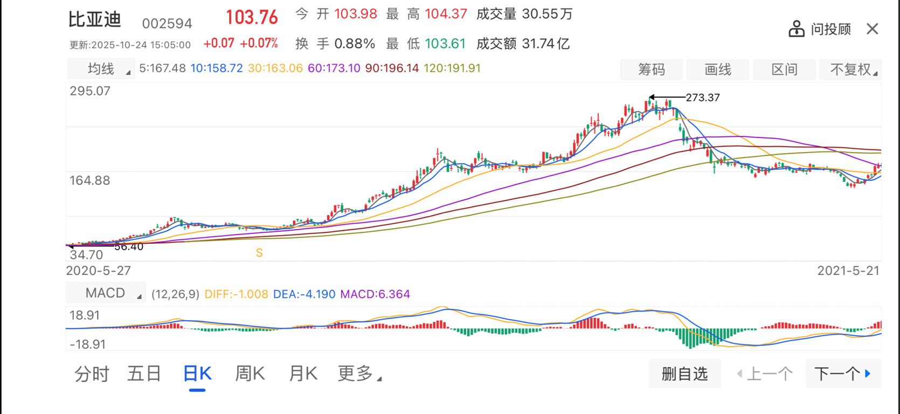Click the stock code 002594
Screen dimensions: 900x414
tap(167, 24)
